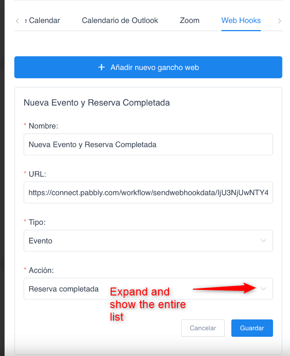This screenshot has height=356, width=290.
Task: Save the webhook with Guardar
Action: (x=252, y=328)
